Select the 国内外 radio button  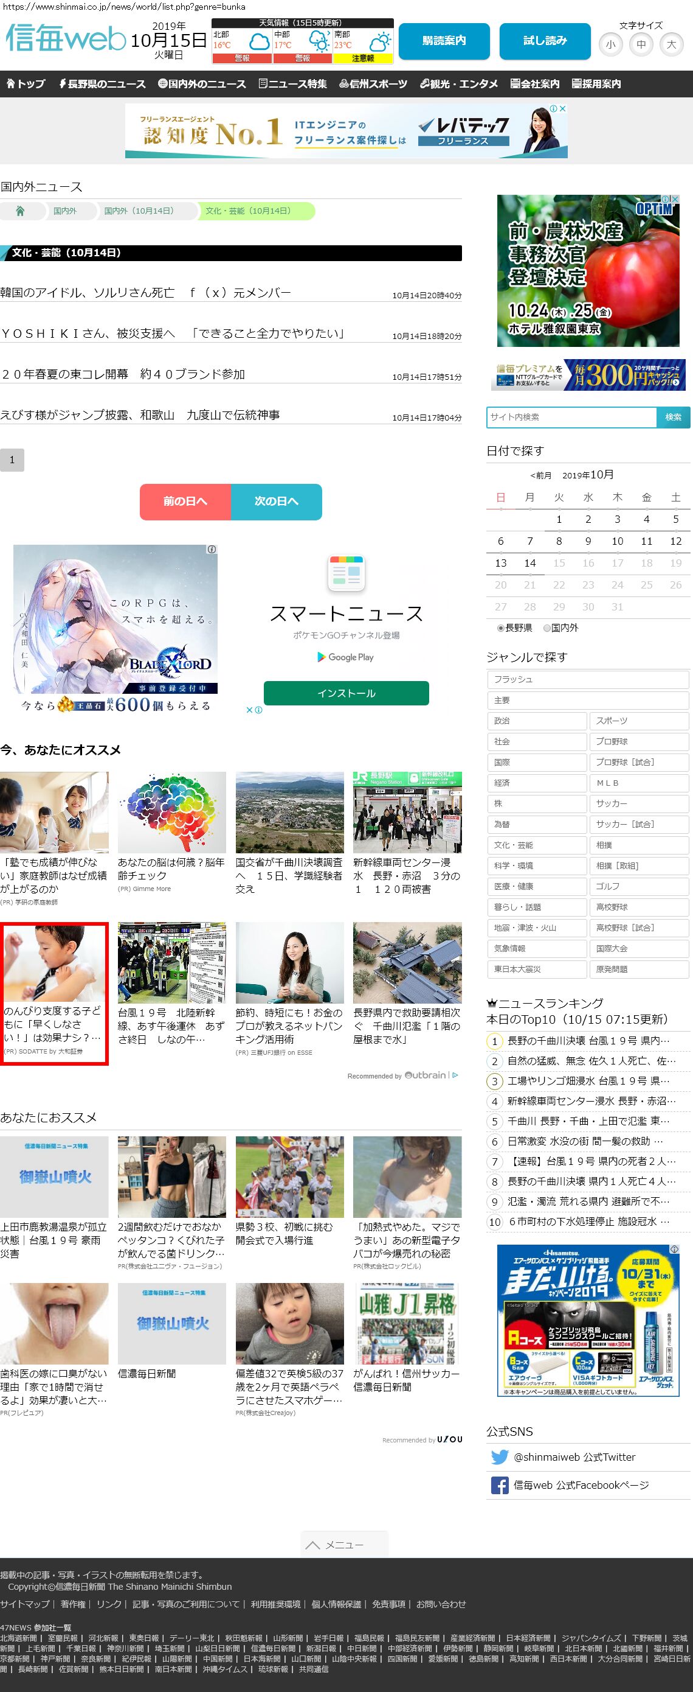click(546, 628)
